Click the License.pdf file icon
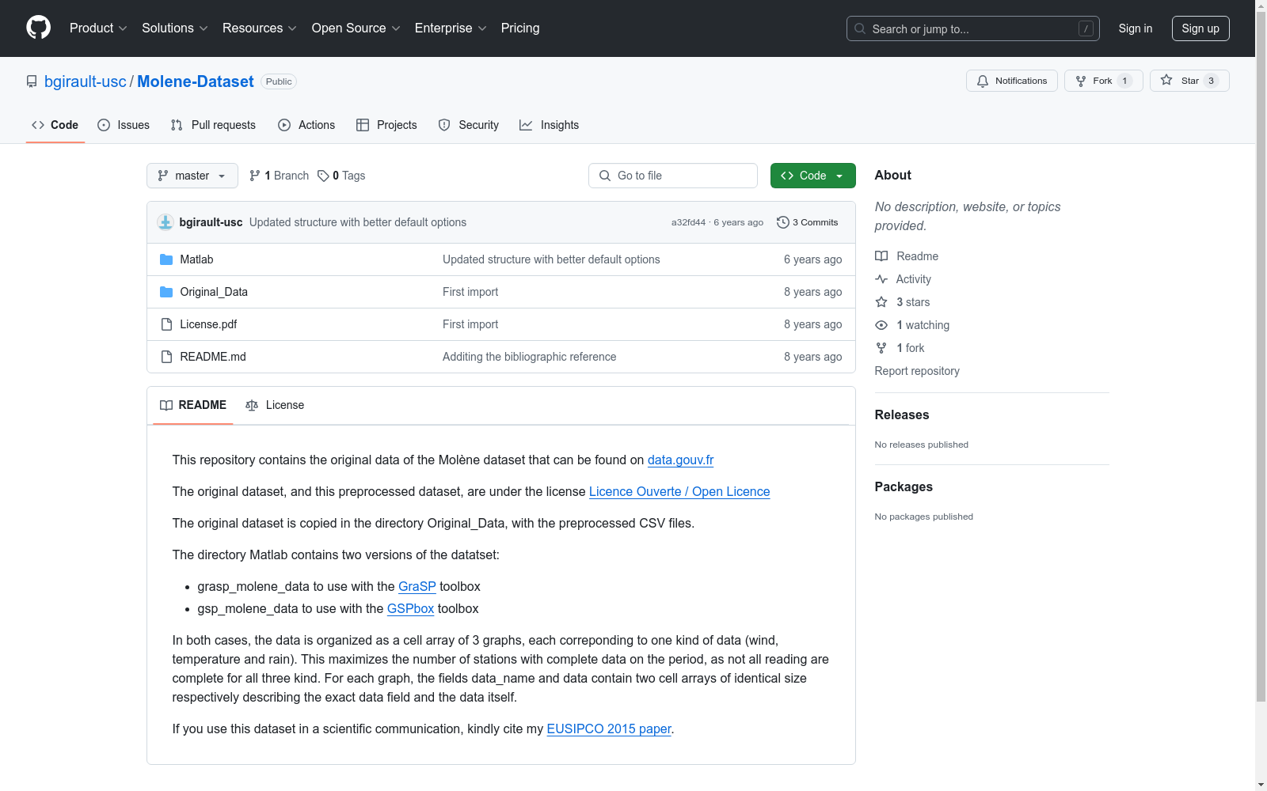Image resolution: width=1267 pixels, height=791 pixels. [x=166, y=324]
